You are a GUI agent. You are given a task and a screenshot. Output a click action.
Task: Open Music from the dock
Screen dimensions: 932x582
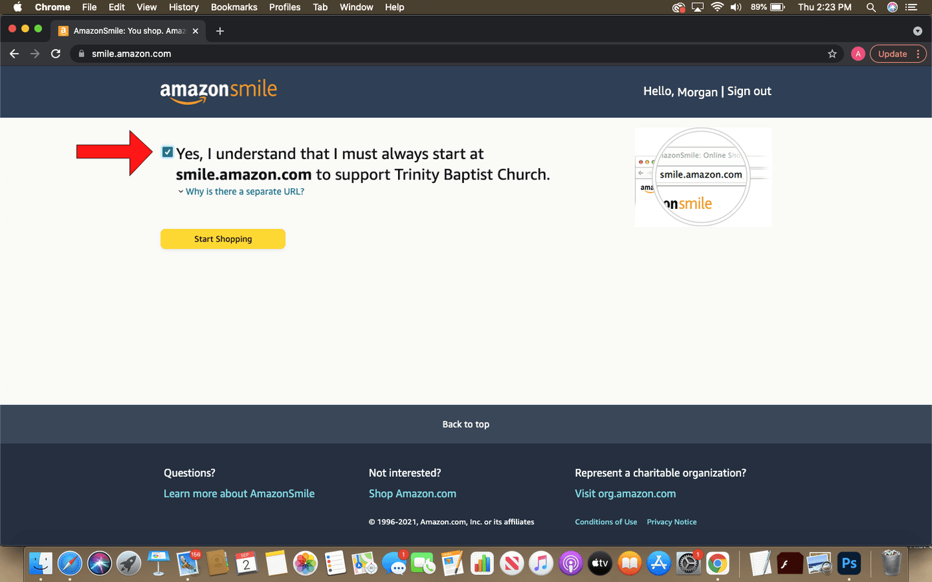[x=541, y=563]
